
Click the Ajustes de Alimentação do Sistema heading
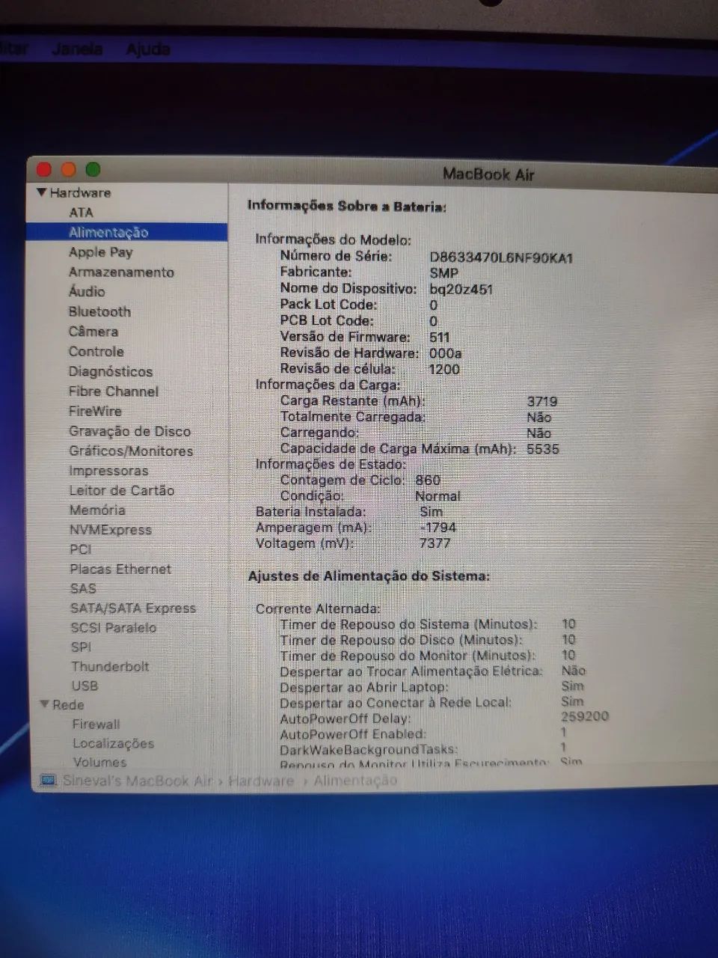click(369, 576)
